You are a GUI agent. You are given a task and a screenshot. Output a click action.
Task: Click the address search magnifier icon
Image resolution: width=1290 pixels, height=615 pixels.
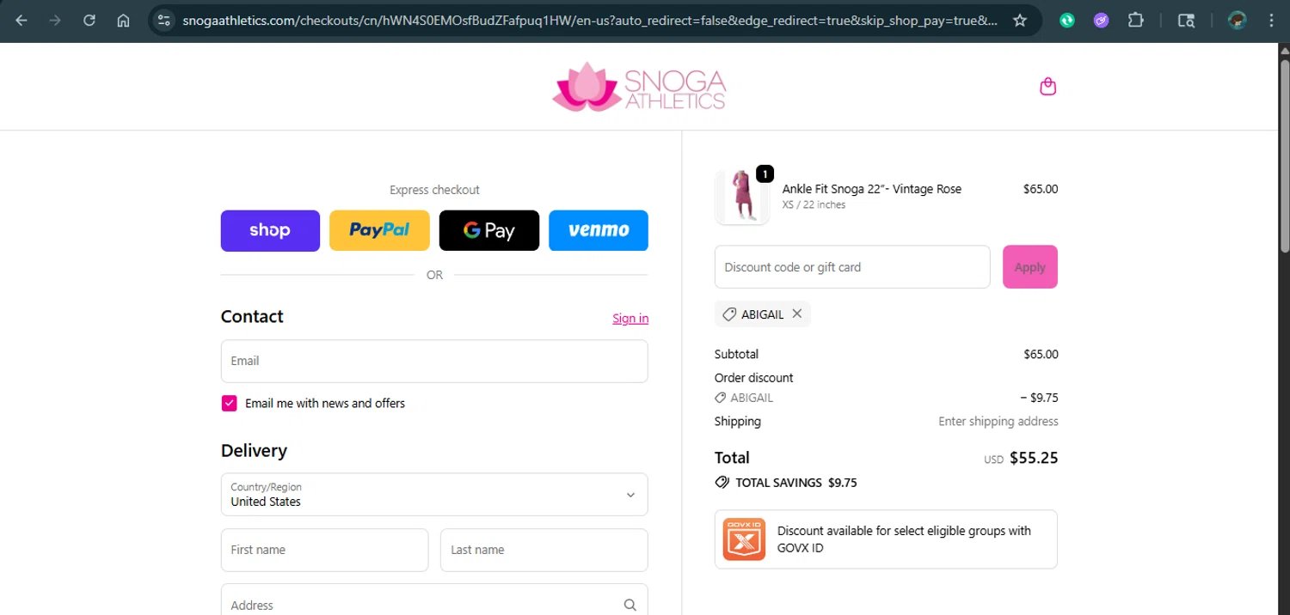coord(630,605)
